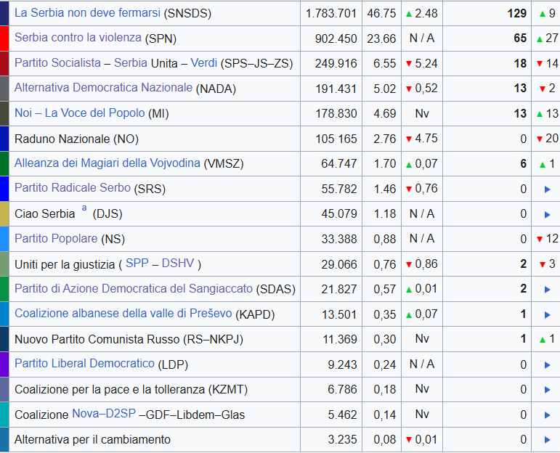Follow the Alternativa Democratica Nazionale link
Viewport: 560px width, 453px height.
tap(103, 88)
